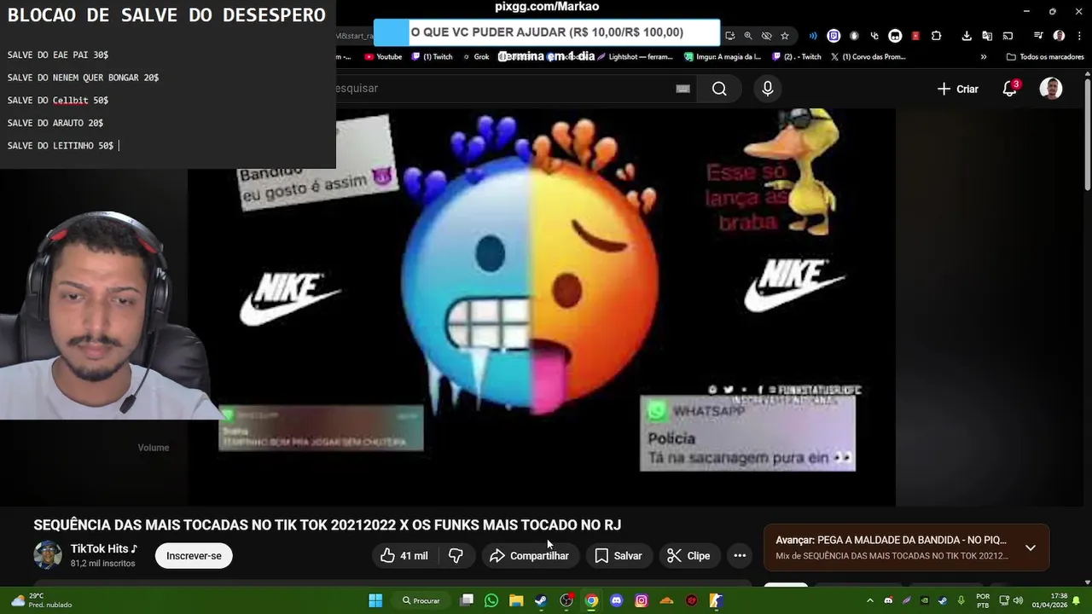The image size is (1092, 614).
Task: Open the weather widget showing 29°C
Action: pyautogui.click(x=41, y=600)
